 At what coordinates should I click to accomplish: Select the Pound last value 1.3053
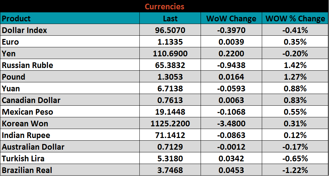(170, 77)
